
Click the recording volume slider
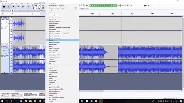pyautogui.click(x=139, y=5)
